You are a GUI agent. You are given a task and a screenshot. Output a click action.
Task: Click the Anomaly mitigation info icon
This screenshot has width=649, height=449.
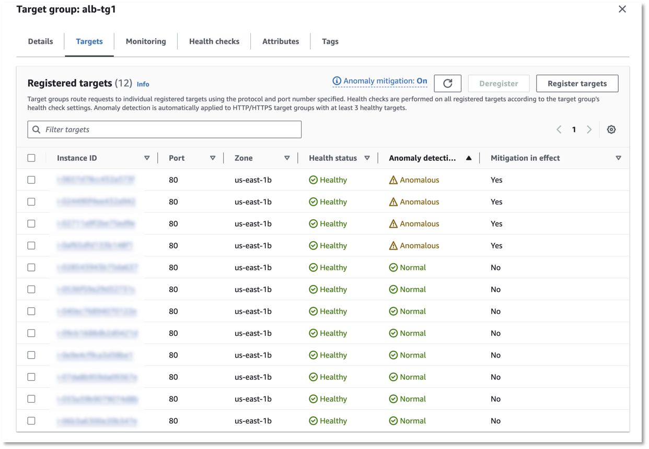tap(336, 81)
